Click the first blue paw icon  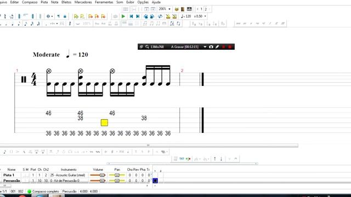tap(146, 16)
